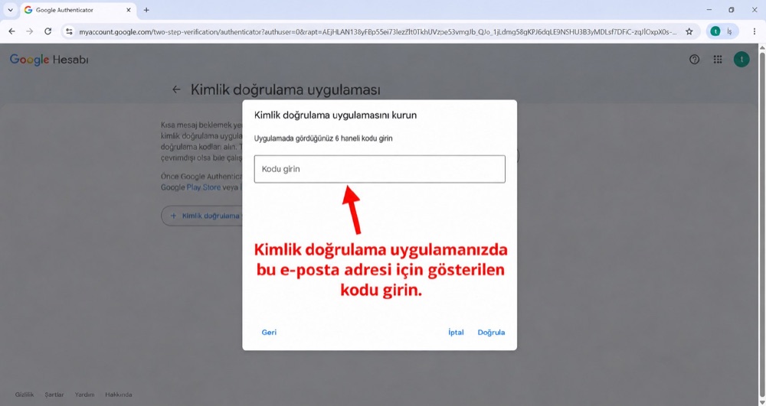Open Chrome three-dot menu
766x406 pixels.
[755, 31]
